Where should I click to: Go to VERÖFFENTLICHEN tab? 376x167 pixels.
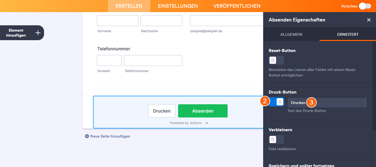coord(237,6)
